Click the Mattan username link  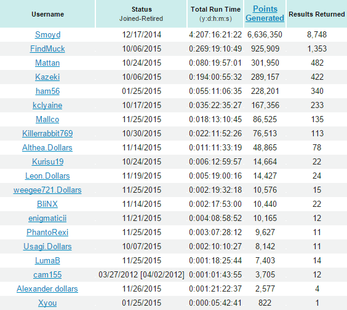pyautogui.click(x=47, y=63)
